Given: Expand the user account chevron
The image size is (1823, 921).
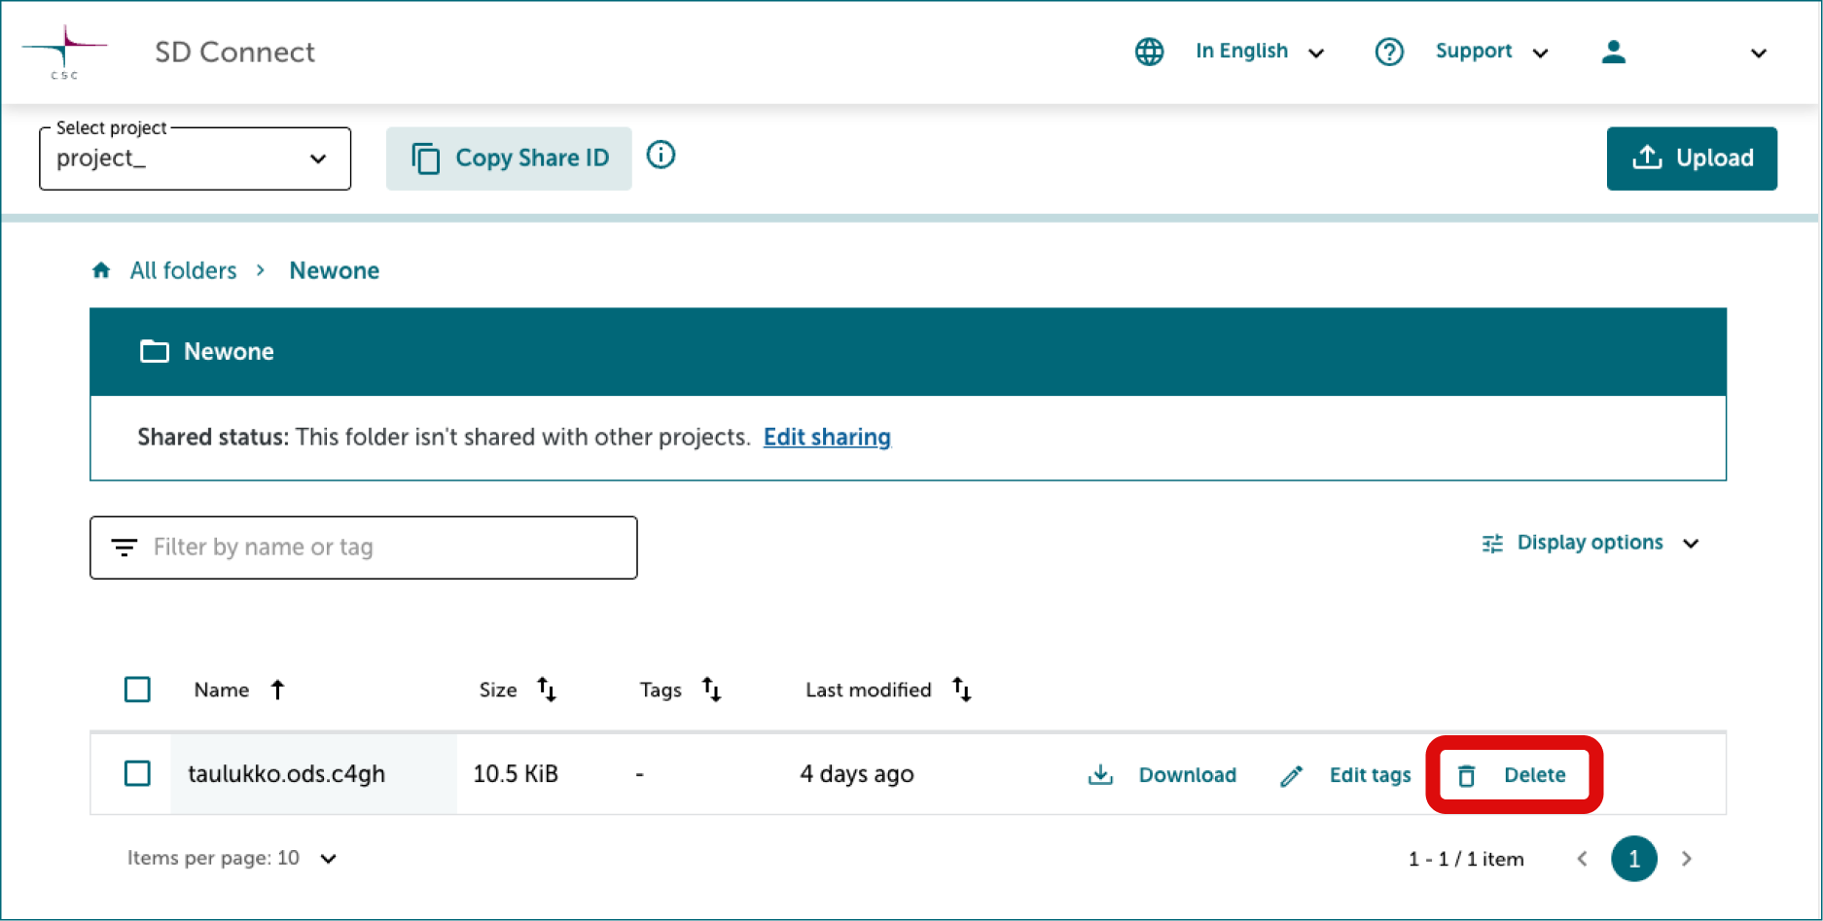Looking at the screenshot, I should point(1759,53).
